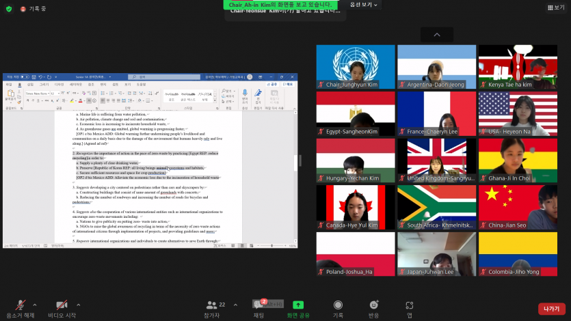The image size is (571, 321).
Task: Collapse the participant video strip chevron
Action: coord(436,35)
